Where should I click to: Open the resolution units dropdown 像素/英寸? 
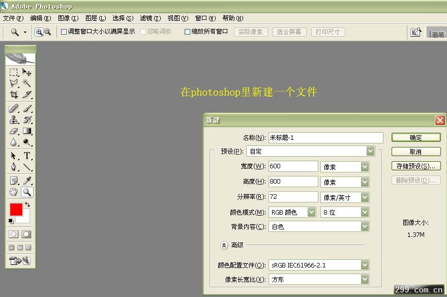pyautogui.click(x=345, y=197)
